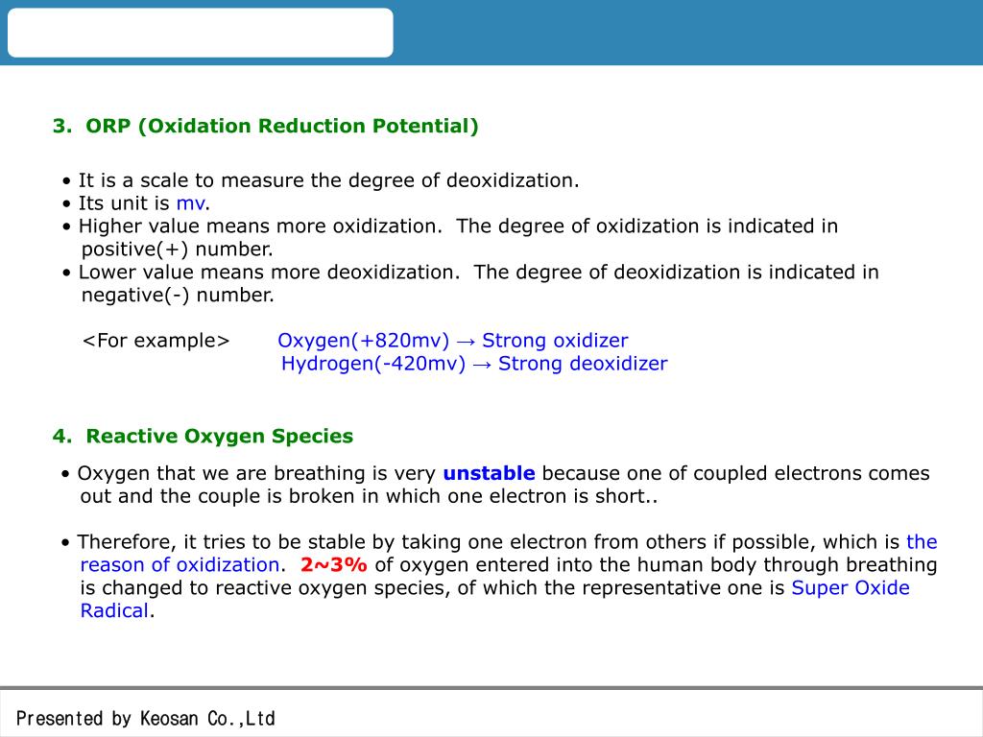Select heading '4. Reactive Oxygen Species'
The width and height of the screenshot is (983, 737).
pyautogui.click(x=204, y=437)
